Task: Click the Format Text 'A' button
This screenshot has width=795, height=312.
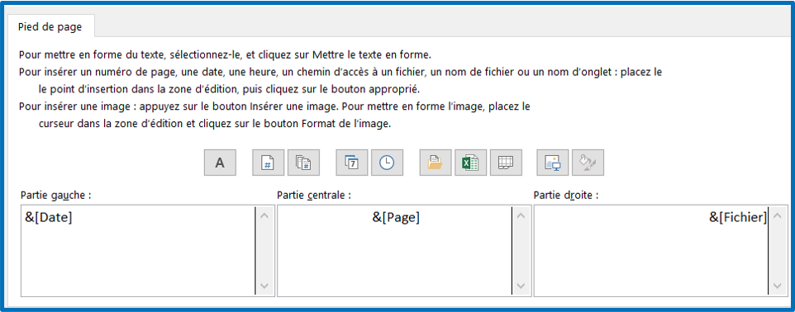Action: (220, 163)
